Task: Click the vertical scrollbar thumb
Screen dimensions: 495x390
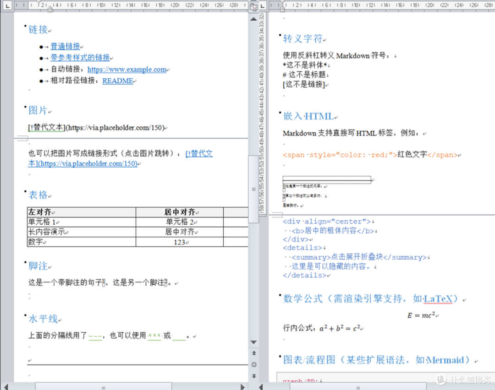Action: click(253, 189)
